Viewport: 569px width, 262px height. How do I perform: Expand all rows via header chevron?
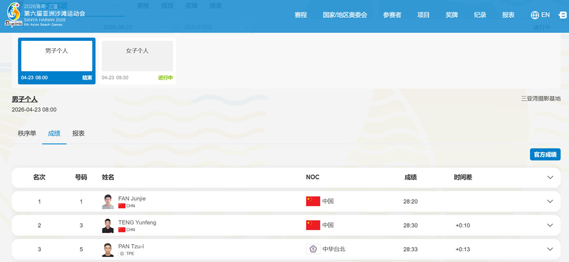(x=550, y=177)
